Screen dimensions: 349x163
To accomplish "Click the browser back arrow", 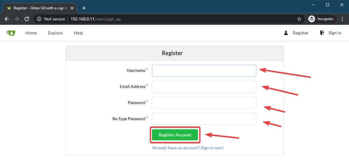I will pos(7,19).
